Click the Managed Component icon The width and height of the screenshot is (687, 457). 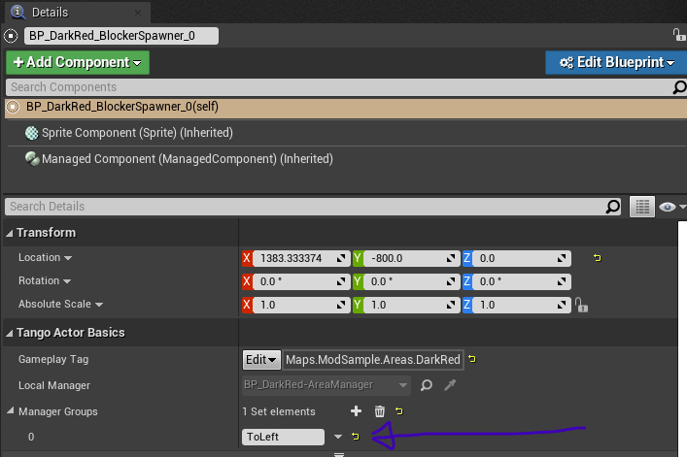tap(32, 159)
